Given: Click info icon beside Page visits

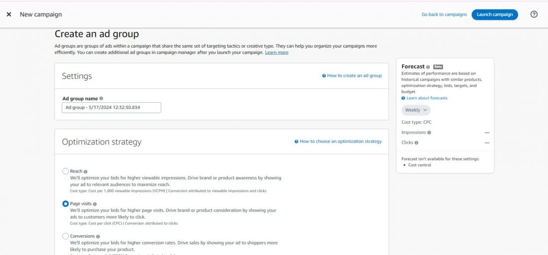Looking at the screenshot, I should click(x=95, y=204).
